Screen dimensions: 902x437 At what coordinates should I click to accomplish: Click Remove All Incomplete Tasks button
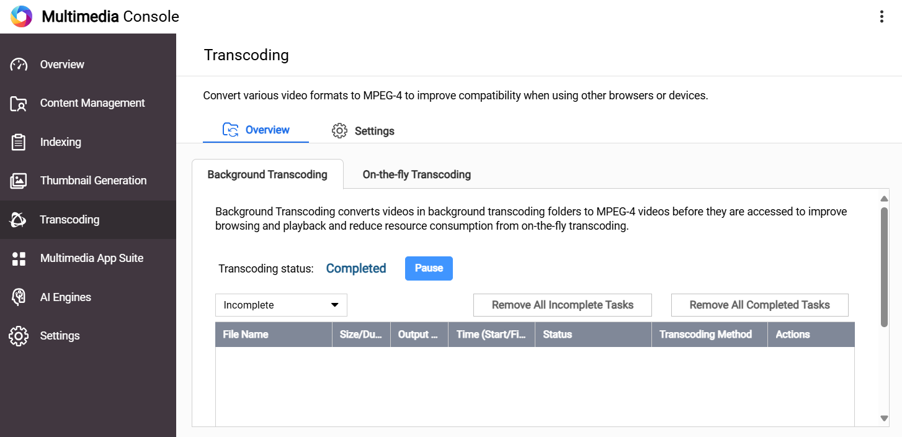(562, 305)
